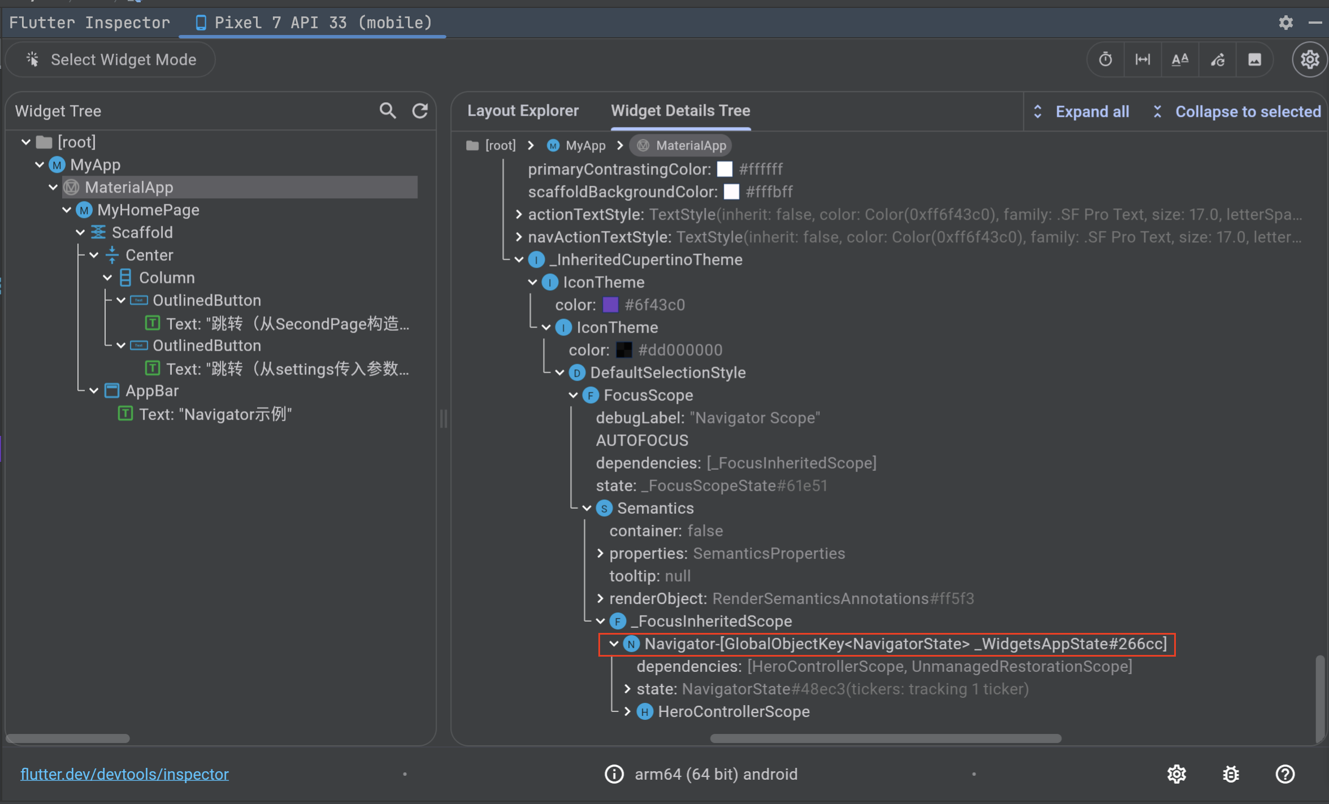This screenshot has height=804, width=1329.
Task: Click the [root] breadcrumb in details tree
Action: pyautogui.click(x=491, y=146)
